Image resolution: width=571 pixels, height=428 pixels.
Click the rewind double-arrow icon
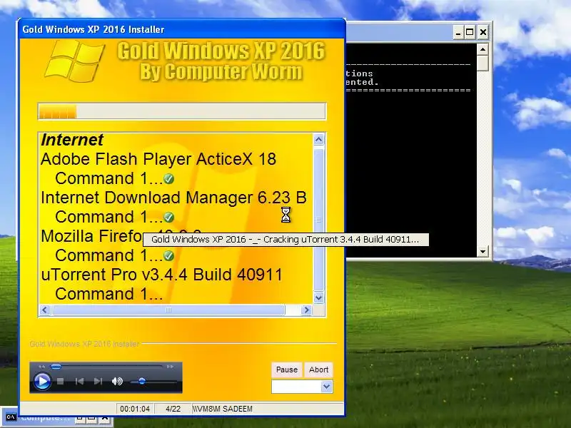coord(41,367)
